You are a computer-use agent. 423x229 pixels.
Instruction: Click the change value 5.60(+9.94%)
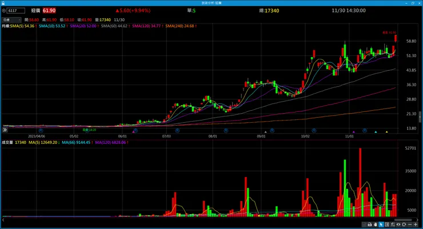coord(133,10)
